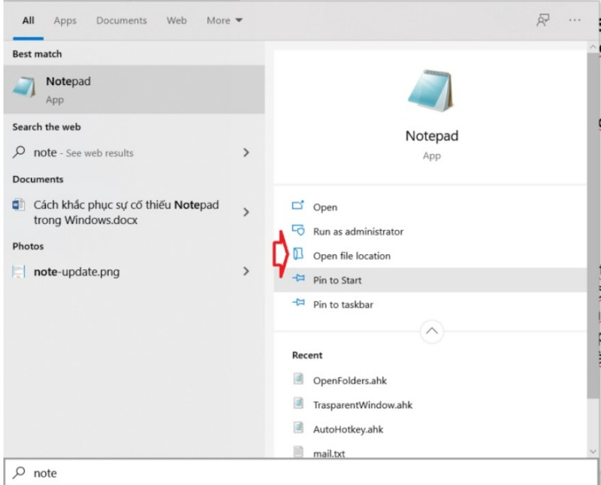This screenshot has width=601, height=485.
Task: Select the Web tab
Action: coord(177,21)
